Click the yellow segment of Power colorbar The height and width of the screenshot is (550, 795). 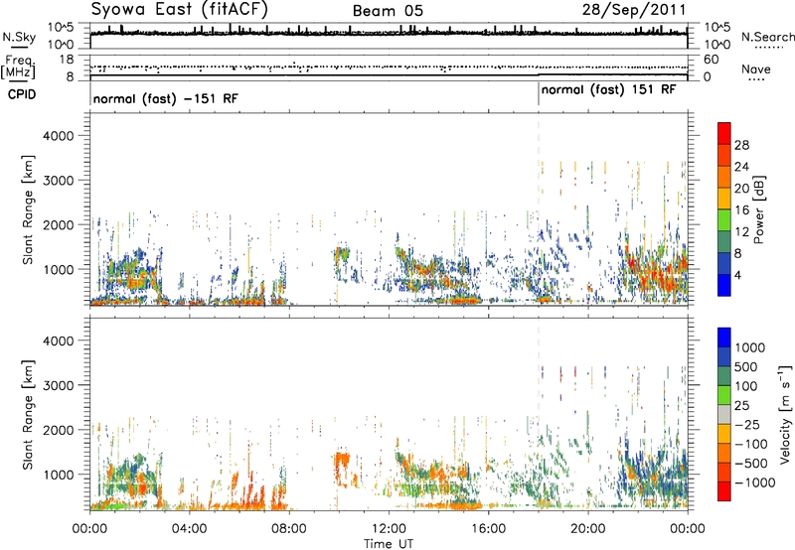pyautogui.click(x=724, y=199)
